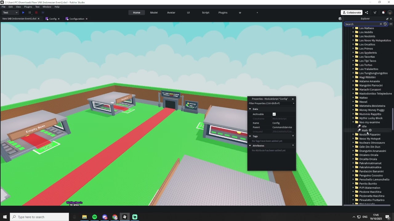Expand the Money Money Puggy folder
This screenshot has width=394, height=221.
(x=353, y=110)
